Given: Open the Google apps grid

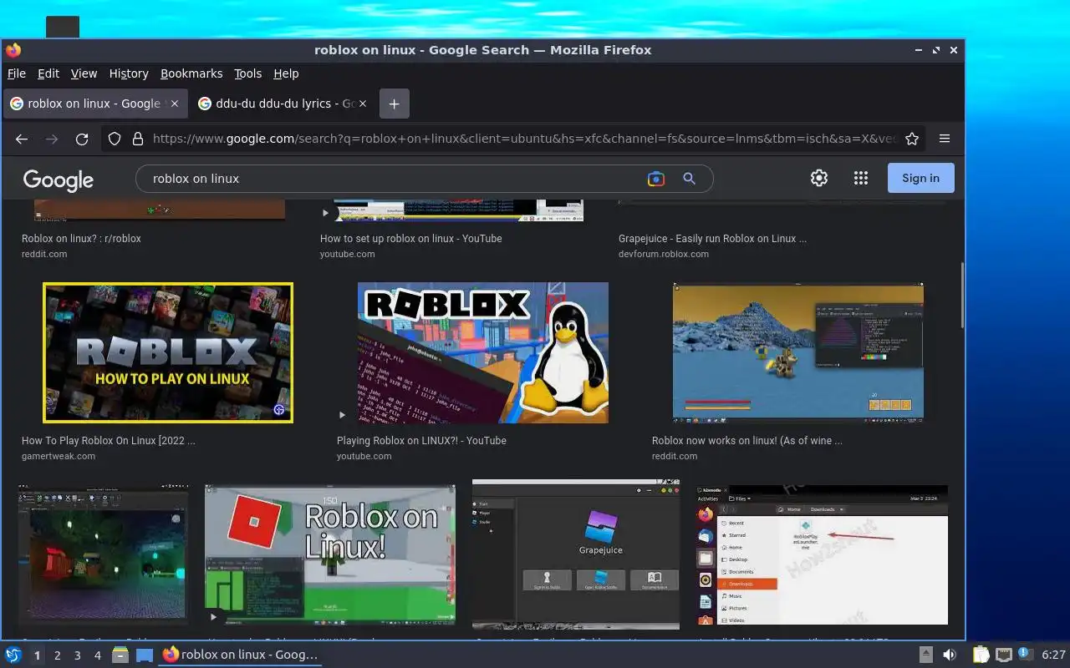Looking at the screenshot, I should pos(861,178).
